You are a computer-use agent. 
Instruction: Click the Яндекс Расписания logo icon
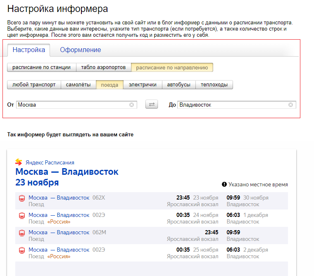tap(19, 162)
